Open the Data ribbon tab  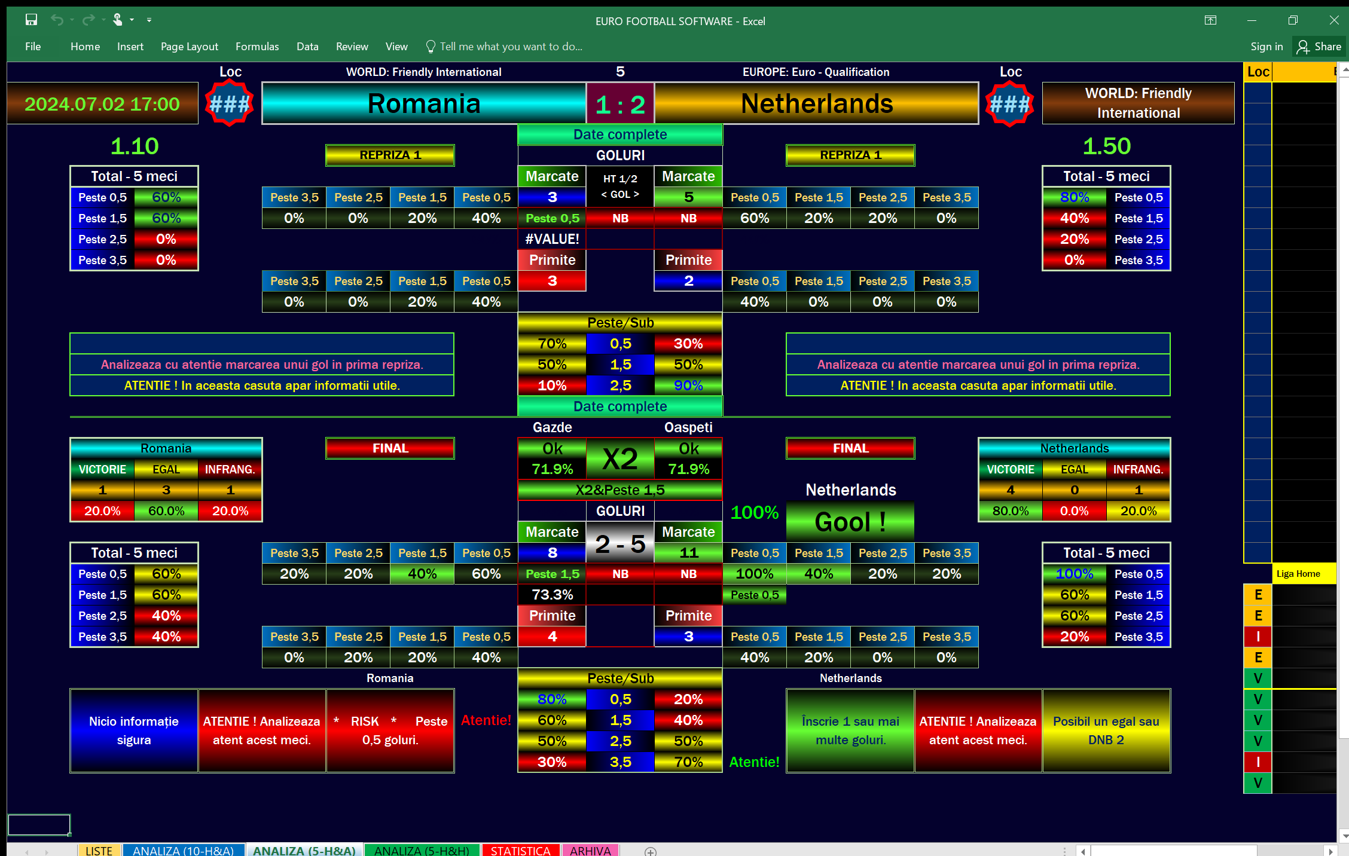click(307, 46)
